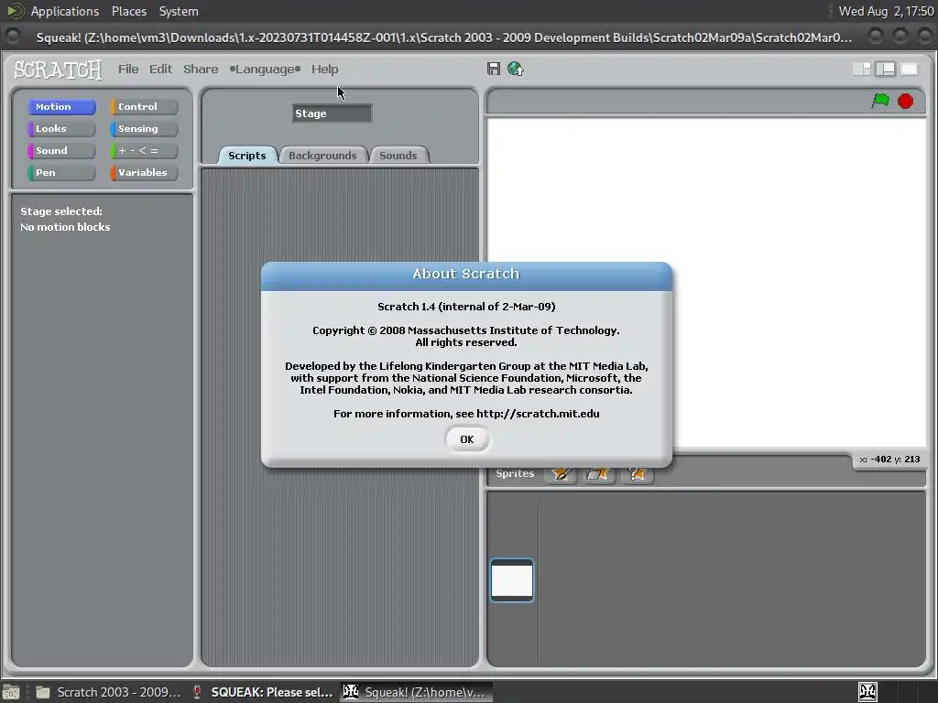Click the Sprites label

click(515, 473)
